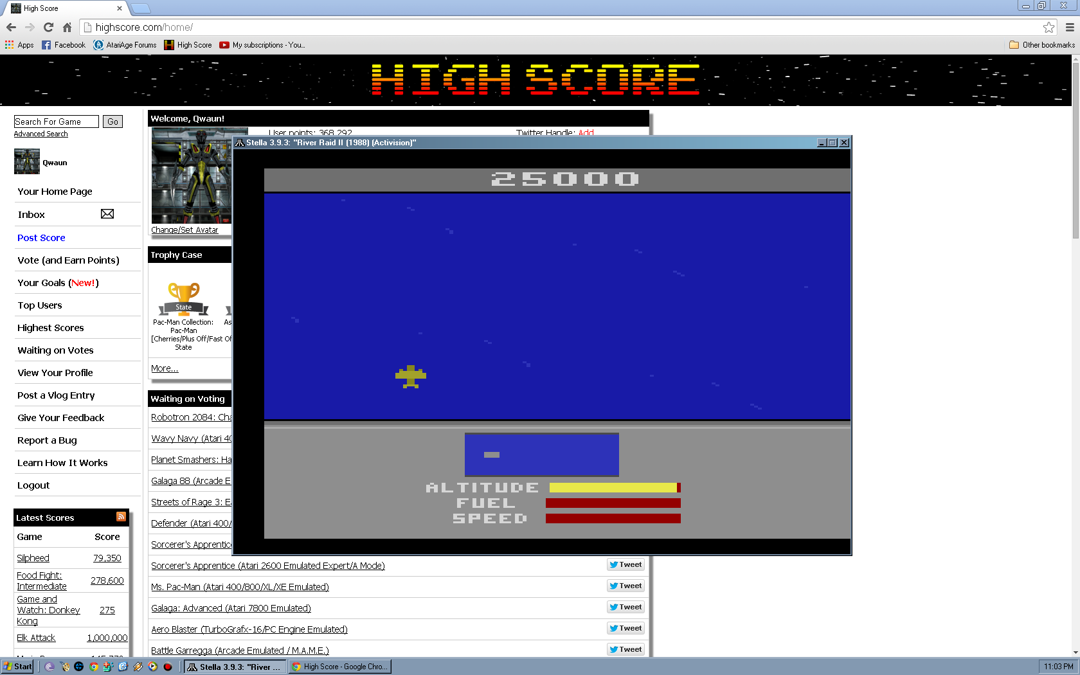Select Post Score in sidebar
1080x675 pixels.
click(41, 238)
